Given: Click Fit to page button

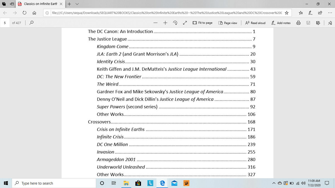Looking at the screenshot, I should [202, 23].
